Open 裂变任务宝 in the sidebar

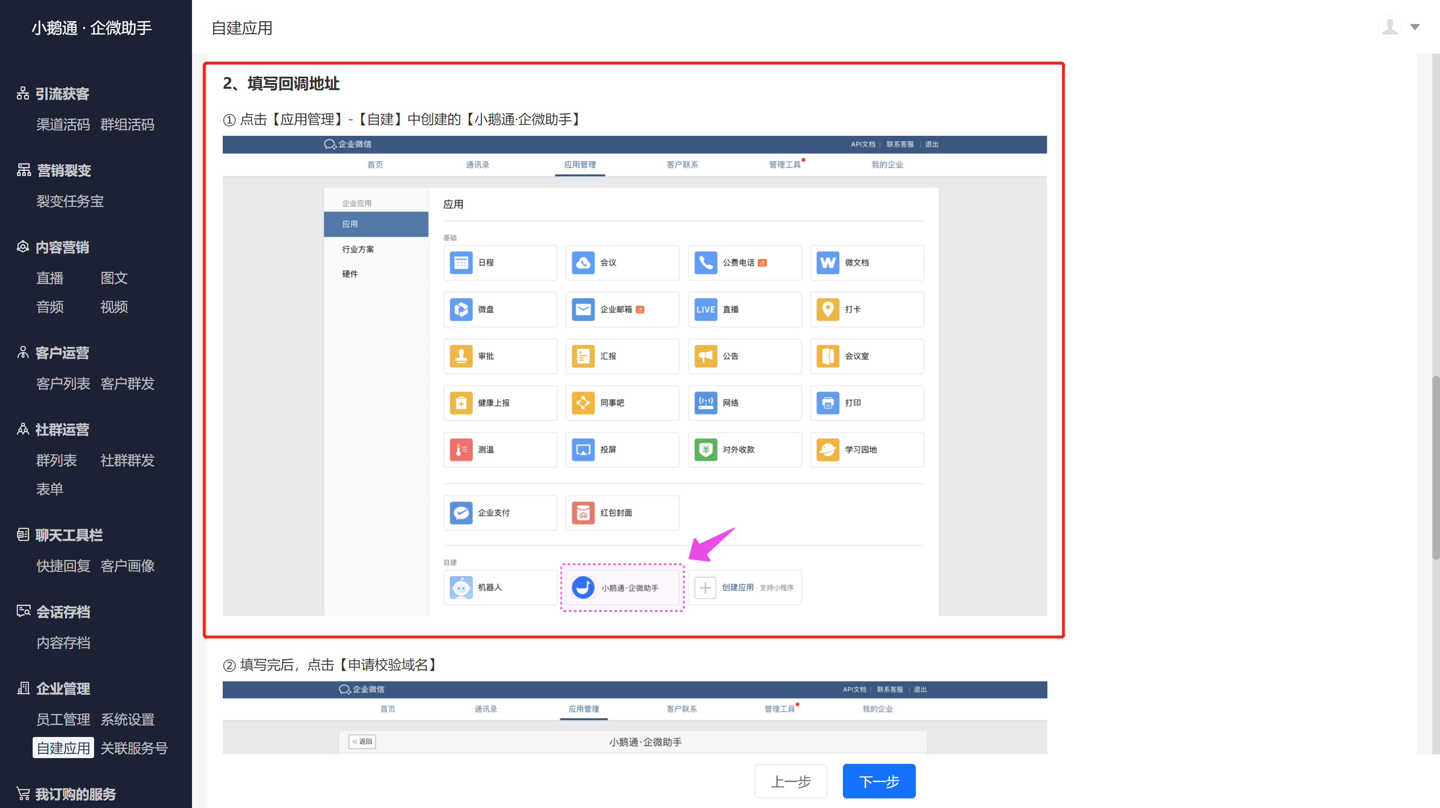click(x=70, y=201)
